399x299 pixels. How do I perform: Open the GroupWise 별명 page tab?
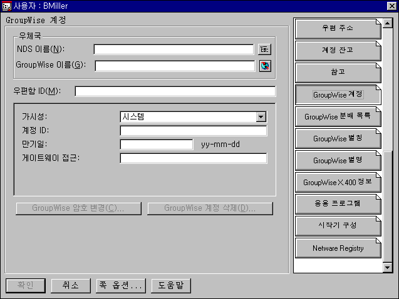pyautogui.click(x=338, y=160)
